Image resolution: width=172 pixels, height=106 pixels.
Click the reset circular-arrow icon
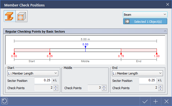pos(4,101)
